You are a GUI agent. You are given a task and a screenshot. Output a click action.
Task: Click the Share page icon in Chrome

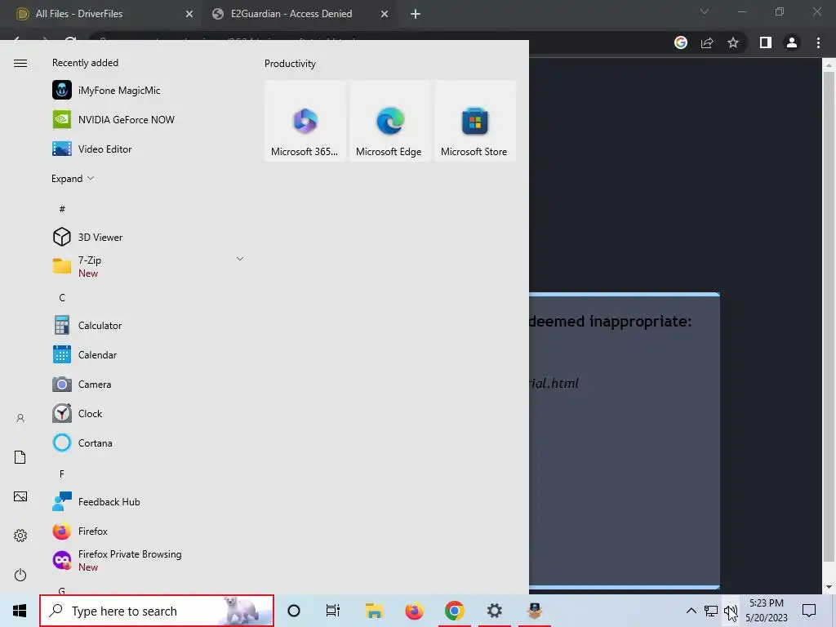pyautogui.click(x=707, y=42)
